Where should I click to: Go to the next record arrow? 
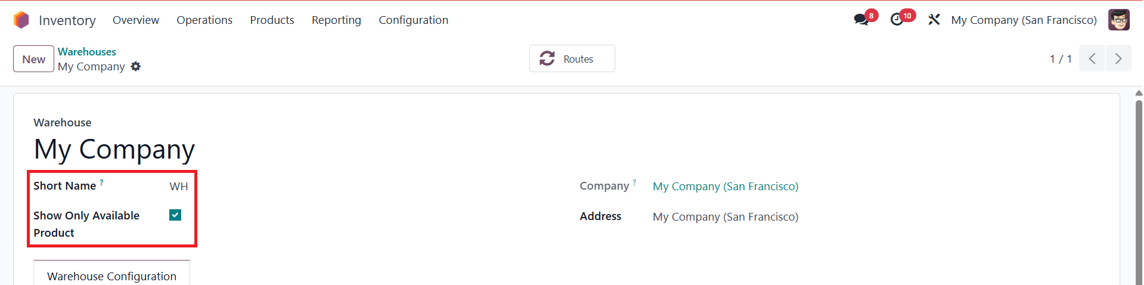(x=1118, y=58)
